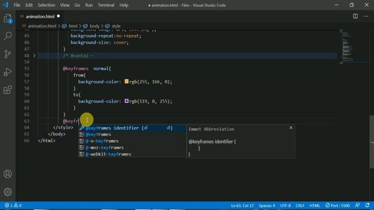Choose '@keyframes identifier' Emmet suggestion
The image size is (374, 210).
(133, 128)
